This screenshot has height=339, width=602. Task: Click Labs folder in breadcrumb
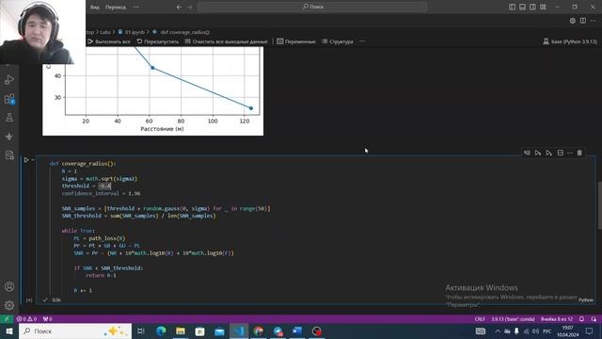pos(104,32)
